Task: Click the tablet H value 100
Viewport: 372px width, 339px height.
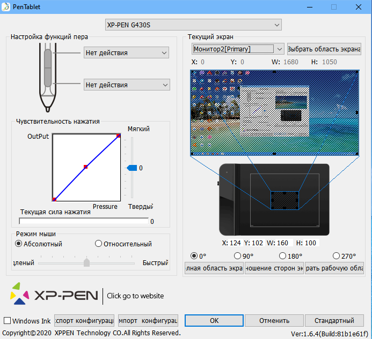Action: [311, 243]
